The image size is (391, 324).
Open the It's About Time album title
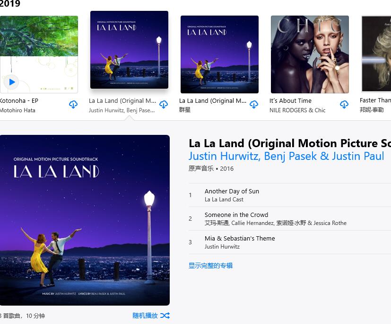pyautogui.click(x=290, y=101)
